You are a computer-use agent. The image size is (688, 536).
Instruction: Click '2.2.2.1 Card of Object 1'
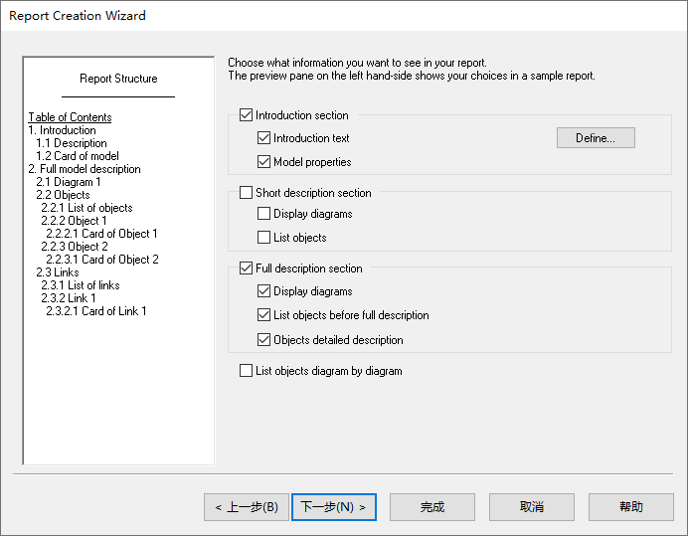(x=101, y=234)
